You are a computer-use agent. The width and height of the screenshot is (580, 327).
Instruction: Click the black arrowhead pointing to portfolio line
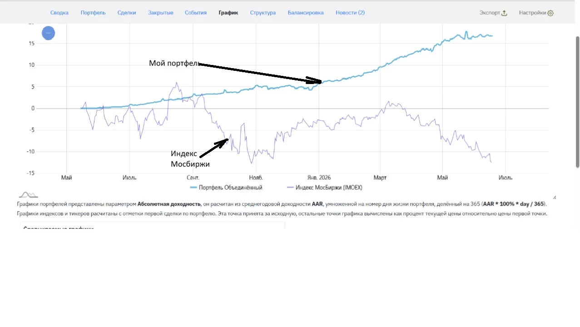[x=314, y=81]
